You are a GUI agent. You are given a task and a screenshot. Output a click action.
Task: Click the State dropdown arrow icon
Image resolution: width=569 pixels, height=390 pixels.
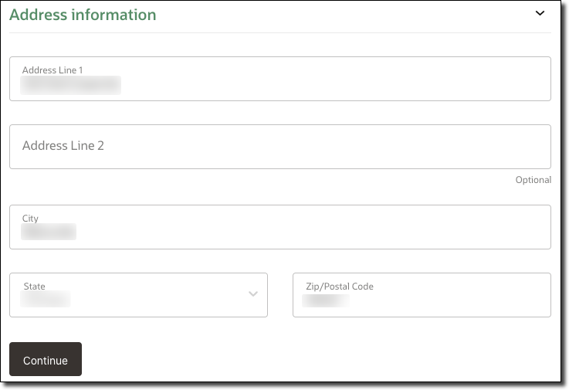pos(253,294)
